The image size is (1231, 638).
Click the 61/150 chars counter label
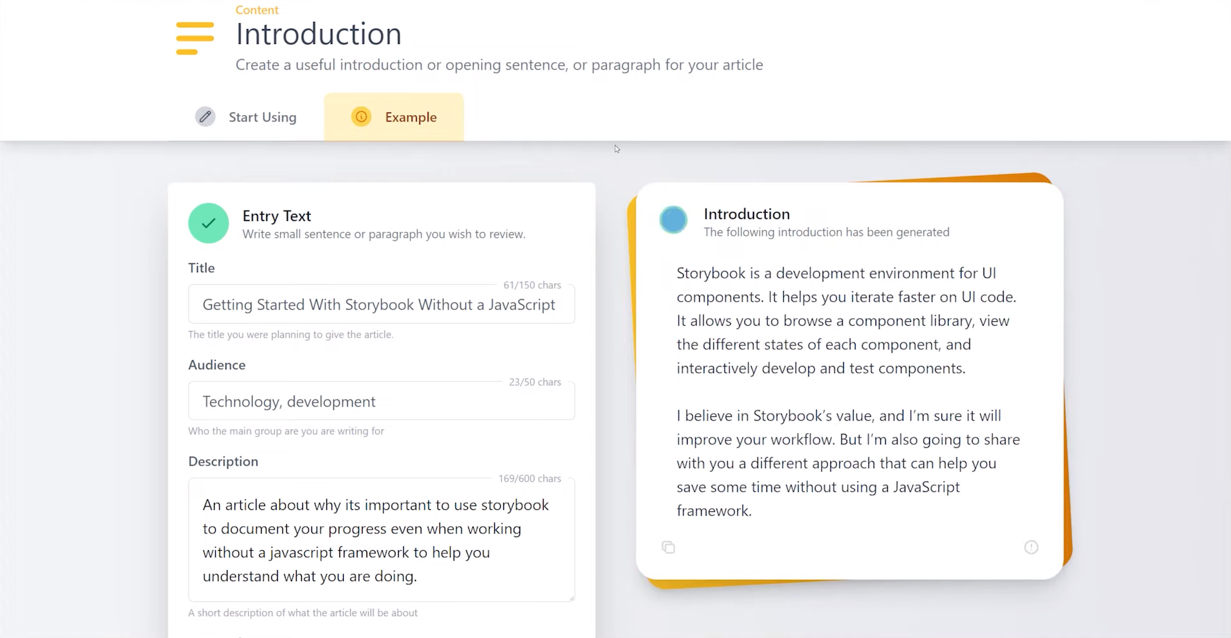click(x=532, y=285)
